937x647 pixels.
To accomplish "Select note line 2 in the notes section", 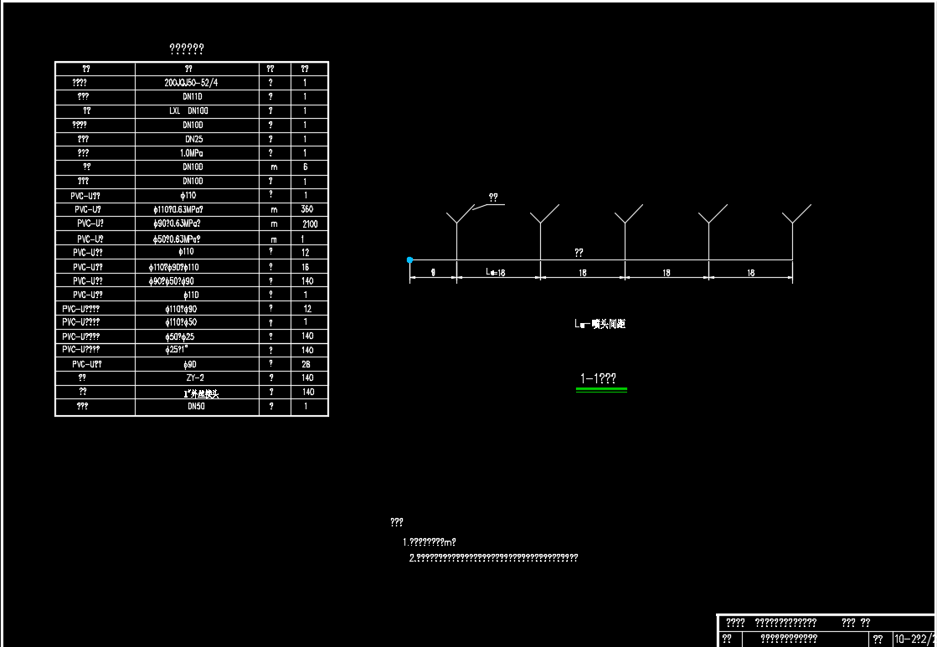I will click(x=493, y=558).
